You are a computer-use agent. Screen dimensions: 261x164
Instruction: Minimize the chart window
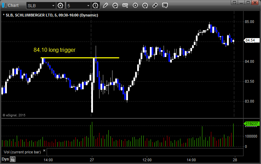241,3
